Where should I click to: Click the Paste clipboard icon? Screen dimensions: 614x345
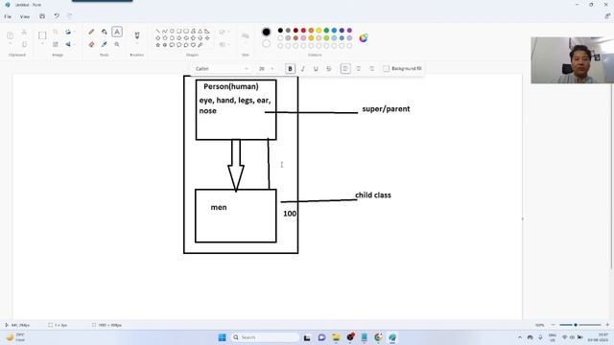tap(11, 35)
